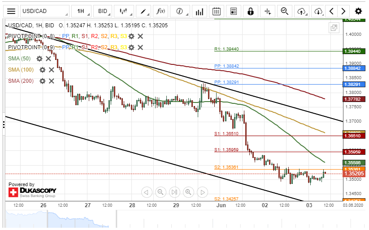Viewport: 369px width, 230px height.
Task: Open the info (i) dropdown
Action: pos(180,11)
